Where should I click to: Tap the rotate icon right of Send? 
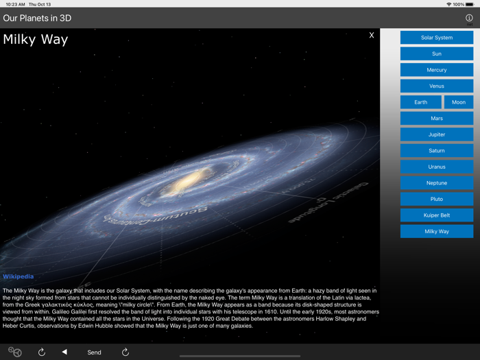pyautogui.click(x=125, y=352)
